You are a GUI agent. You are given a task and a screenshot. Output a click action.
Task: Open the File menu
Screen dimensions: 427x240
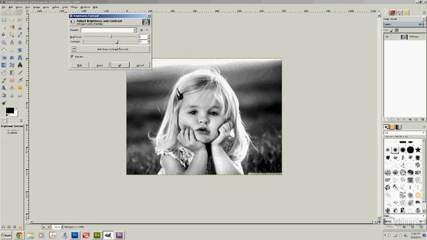tap(3, 7)
